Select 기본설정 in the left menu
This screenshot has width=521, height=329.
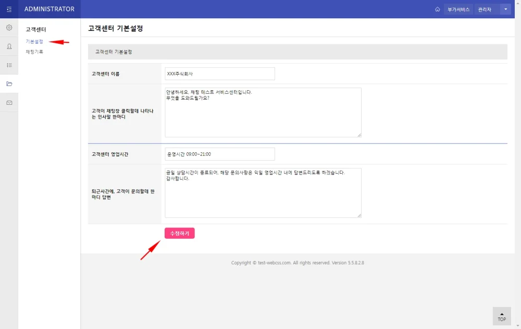point(34,42)
